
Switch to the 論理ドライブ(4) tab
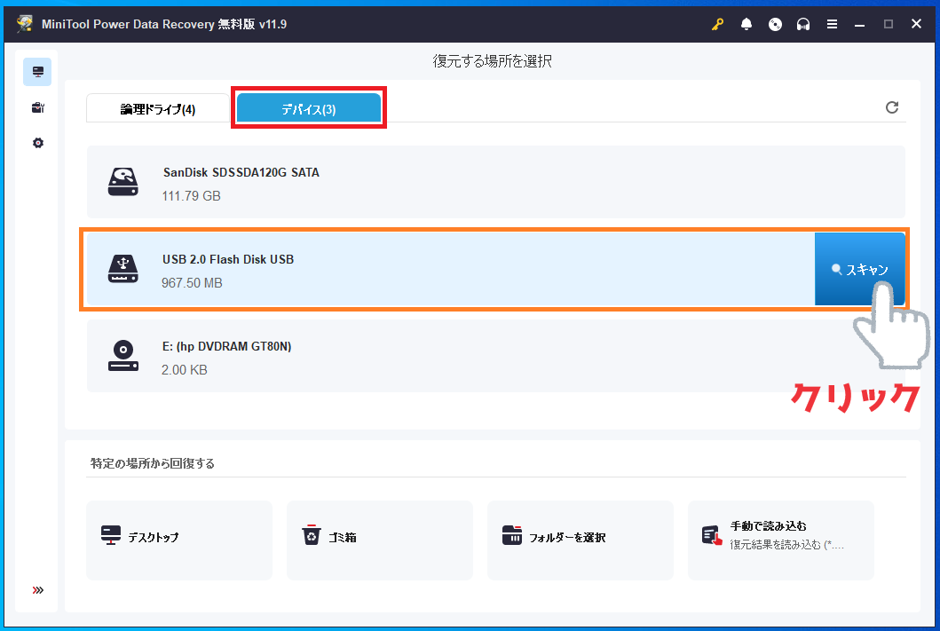click(x=158, y=109)
